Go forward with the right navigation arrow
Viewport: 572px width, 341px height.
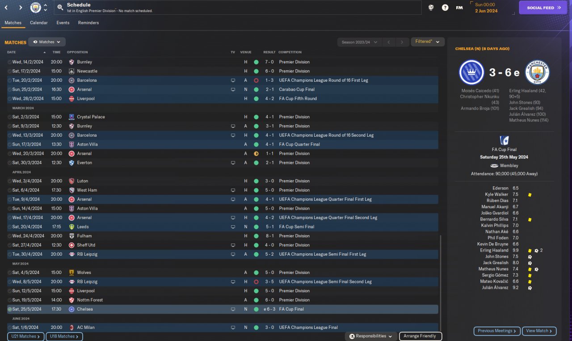21,8
